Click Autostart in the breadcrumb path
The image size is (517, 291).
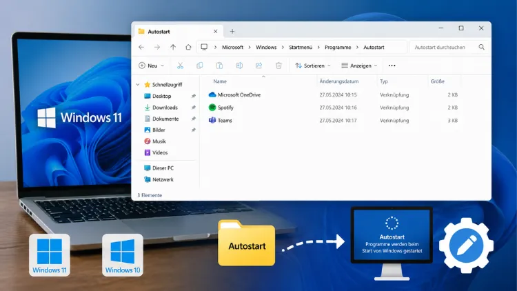pos(374,47)
